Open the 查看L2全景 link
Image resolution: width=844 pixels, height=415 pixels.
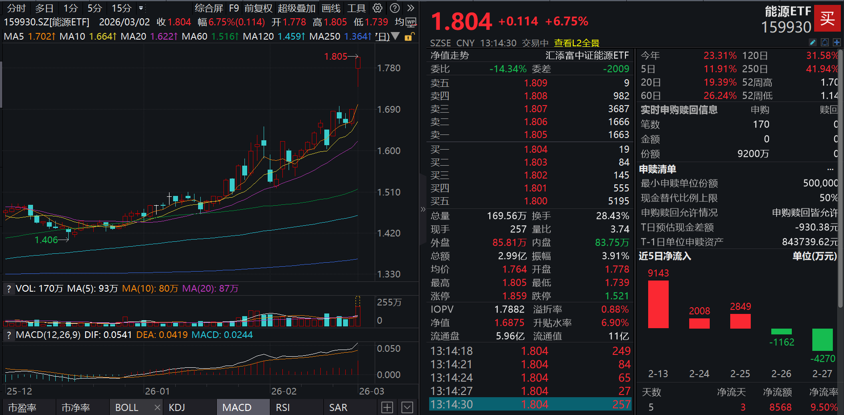[576, 43]
